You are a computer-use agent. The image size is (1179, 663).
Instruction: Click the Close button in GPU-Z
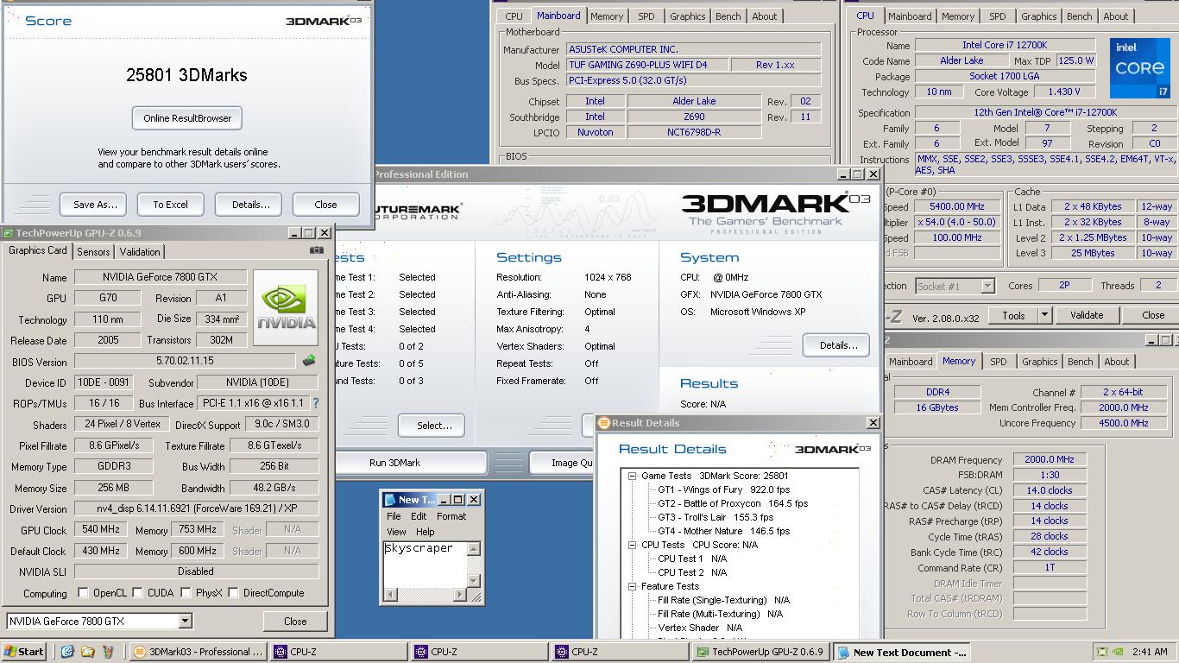point(295,621)
